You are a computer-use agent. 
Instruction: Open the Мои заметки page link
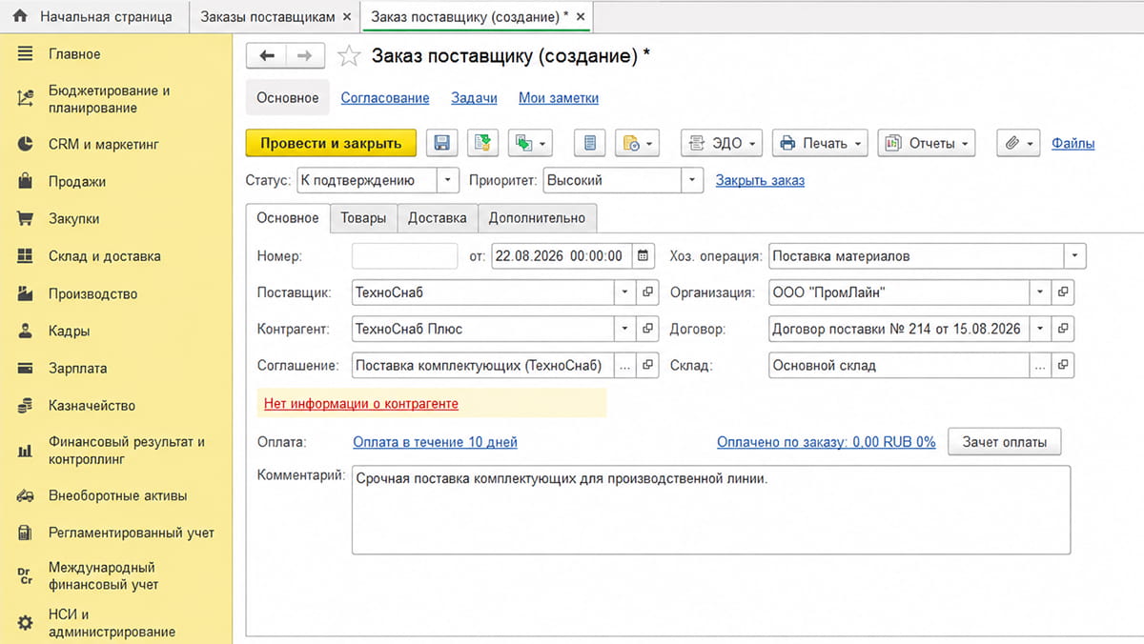pos(559,98)
